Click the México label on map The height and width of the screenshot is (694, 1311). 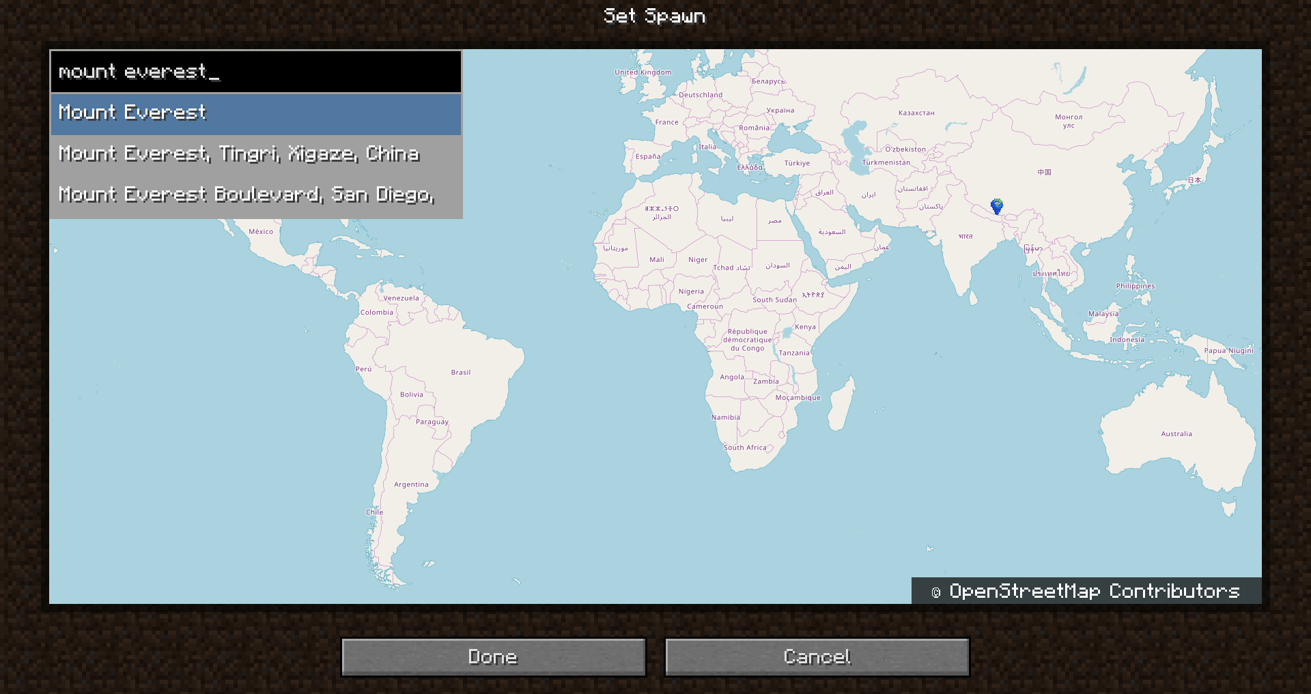[x=261, y=231]
